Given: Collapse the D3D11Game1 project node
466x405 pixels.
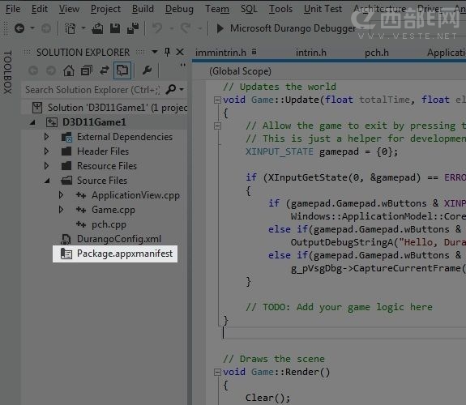Looking at the screenshot, I should click(32, 122).
